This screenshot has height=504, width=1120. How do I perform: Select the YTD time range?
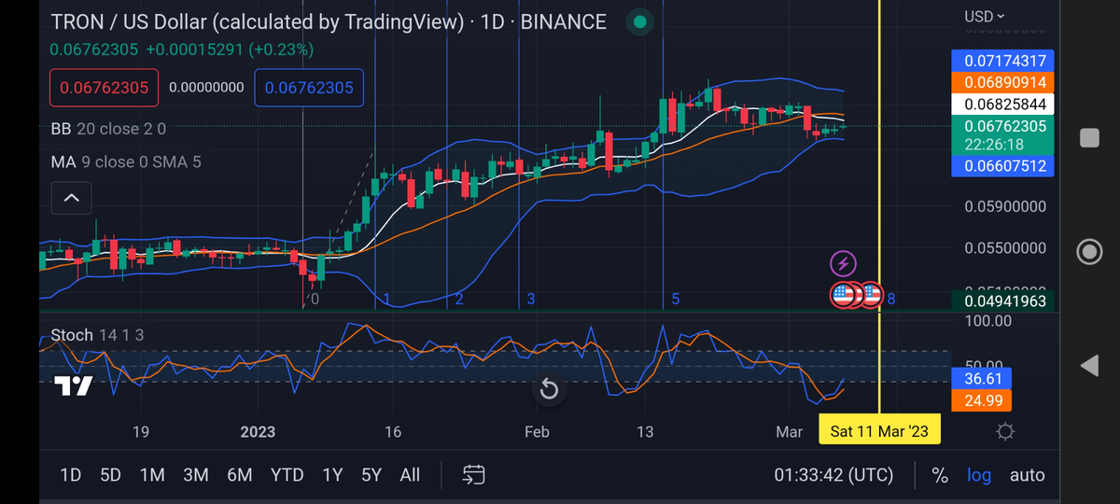(287, 475)
